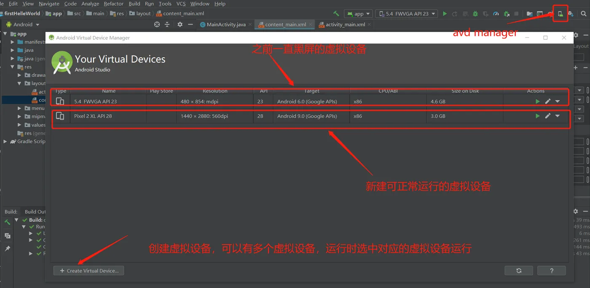This screenshot has width=590, height=288.
Task: Click the layout breadcrumb in navigation bar
Action: pyautogui.click(x=140, y=13)
